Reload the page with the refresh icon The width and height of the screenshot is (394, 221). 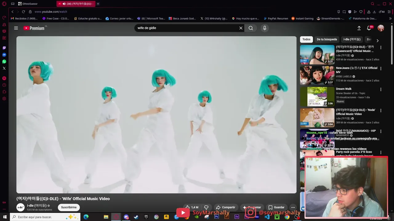pos(23,12)
